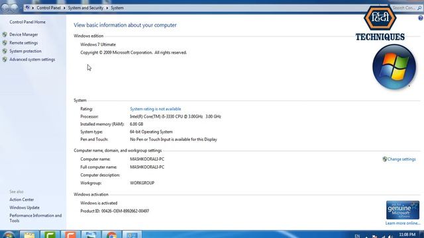Screen dimensions: 424x238
Task: Click the shield icon beside System protection
Action: click(x=5, y=51)
